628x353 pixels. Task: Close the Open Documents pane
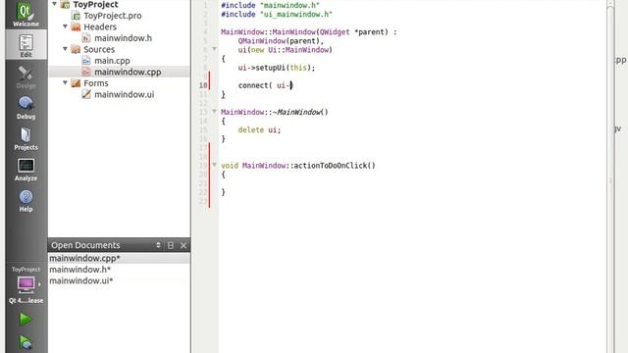pyautogui.click(x=183, y=245)
